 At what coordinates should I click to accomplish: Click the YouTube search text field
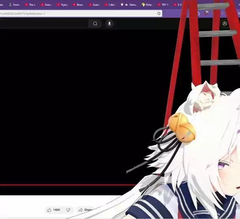pos(44,24)
